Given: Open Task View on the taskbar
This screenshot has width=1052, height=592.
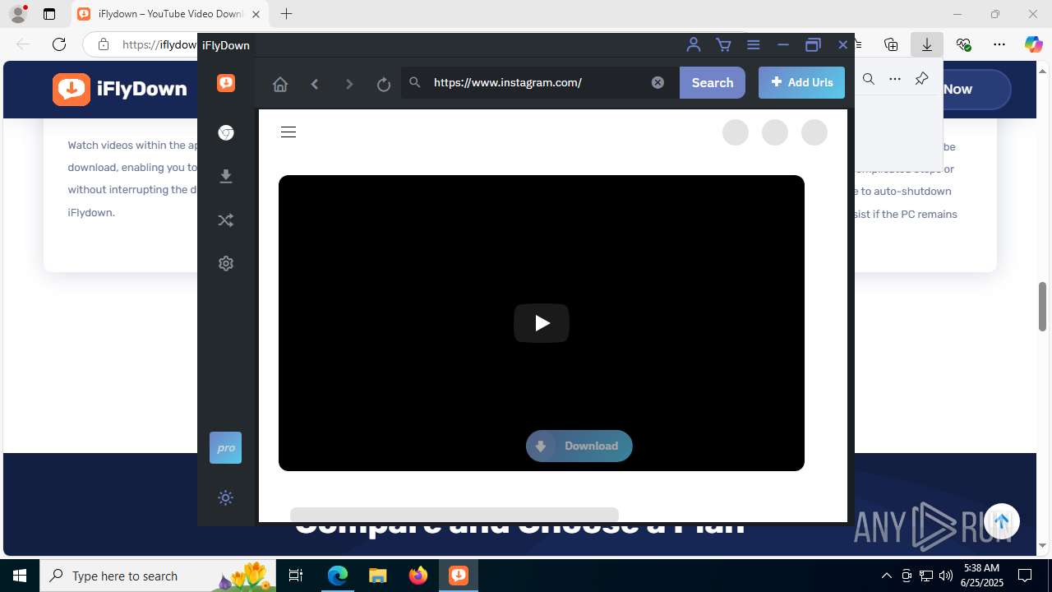Looking at the screenshot, I should (x=296, y=576).
